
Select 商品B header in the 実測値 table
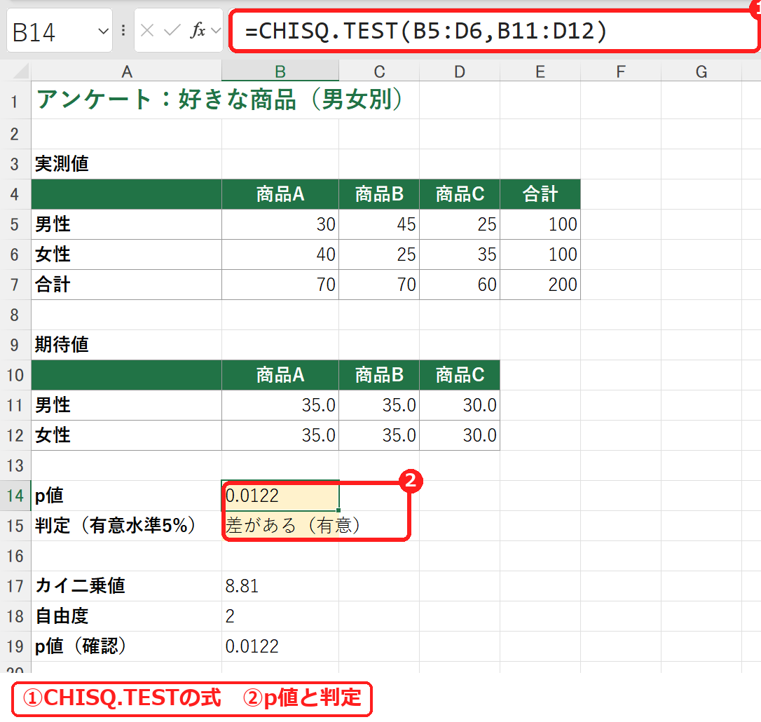pyautogui.click(x=379, y=194)
